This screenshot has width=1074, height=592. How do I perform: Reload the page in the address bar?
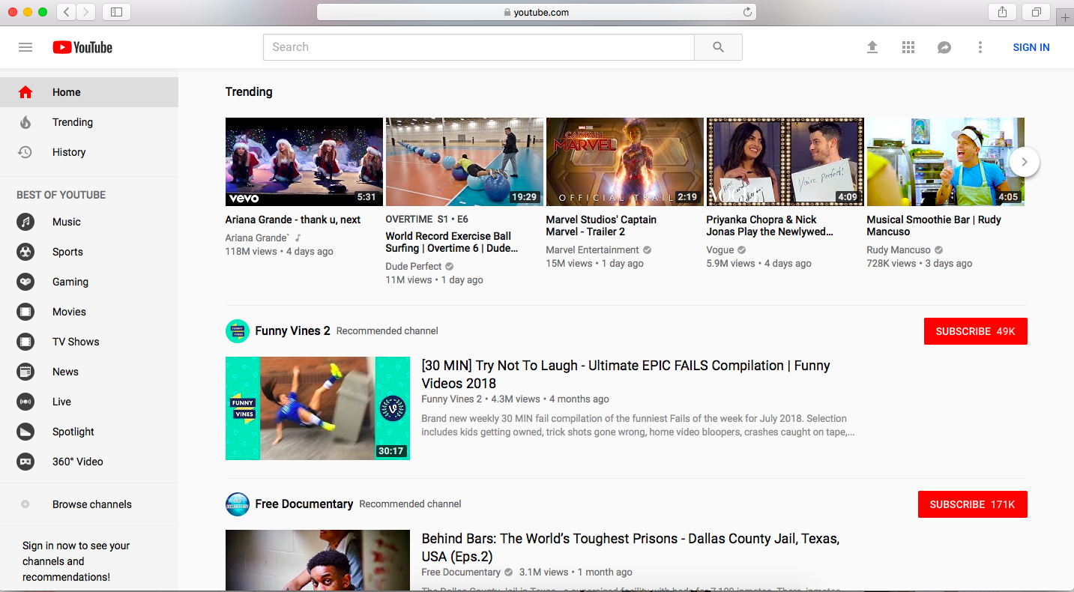pyautogui.click(x=747, y=12)
